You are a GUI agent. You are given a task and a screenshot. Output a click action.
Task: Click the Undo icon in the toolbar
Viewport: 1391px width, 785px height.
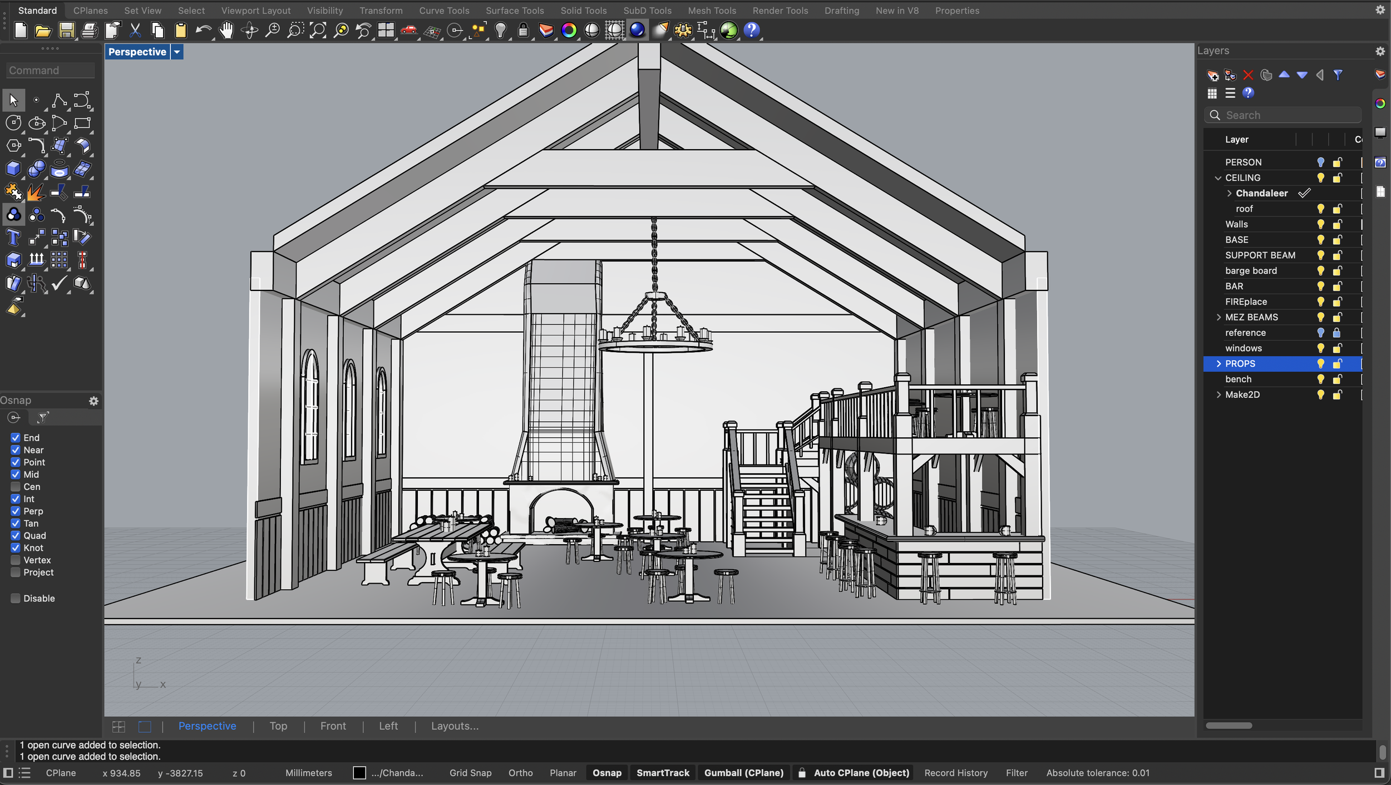tap(204, 31)
